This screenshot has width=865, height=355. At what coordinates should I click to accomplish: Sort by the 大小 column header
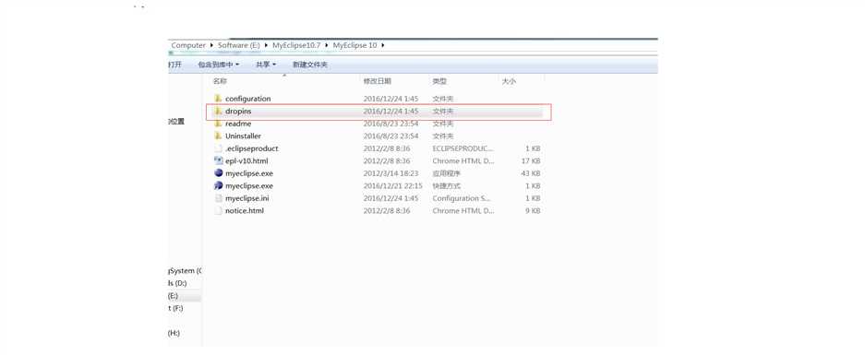tap(509, 81)
